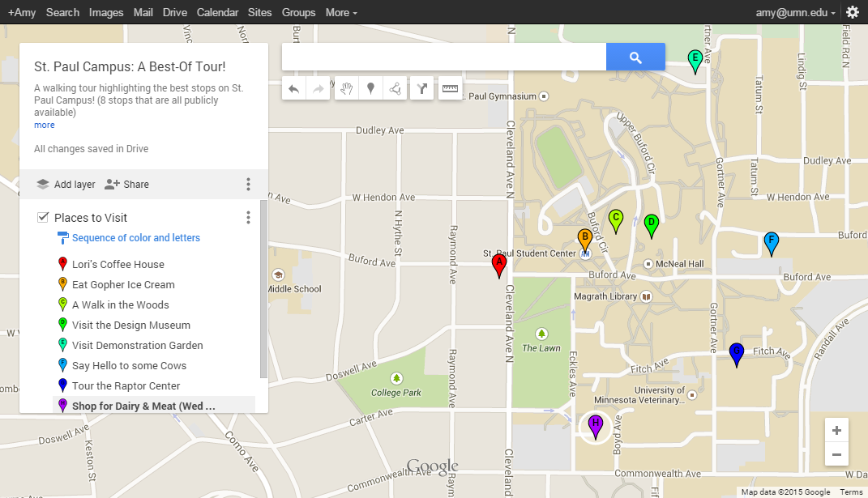Uncheck the Places to Visit layer
This screenshot has height=498, width=868.
pos(43,217)
